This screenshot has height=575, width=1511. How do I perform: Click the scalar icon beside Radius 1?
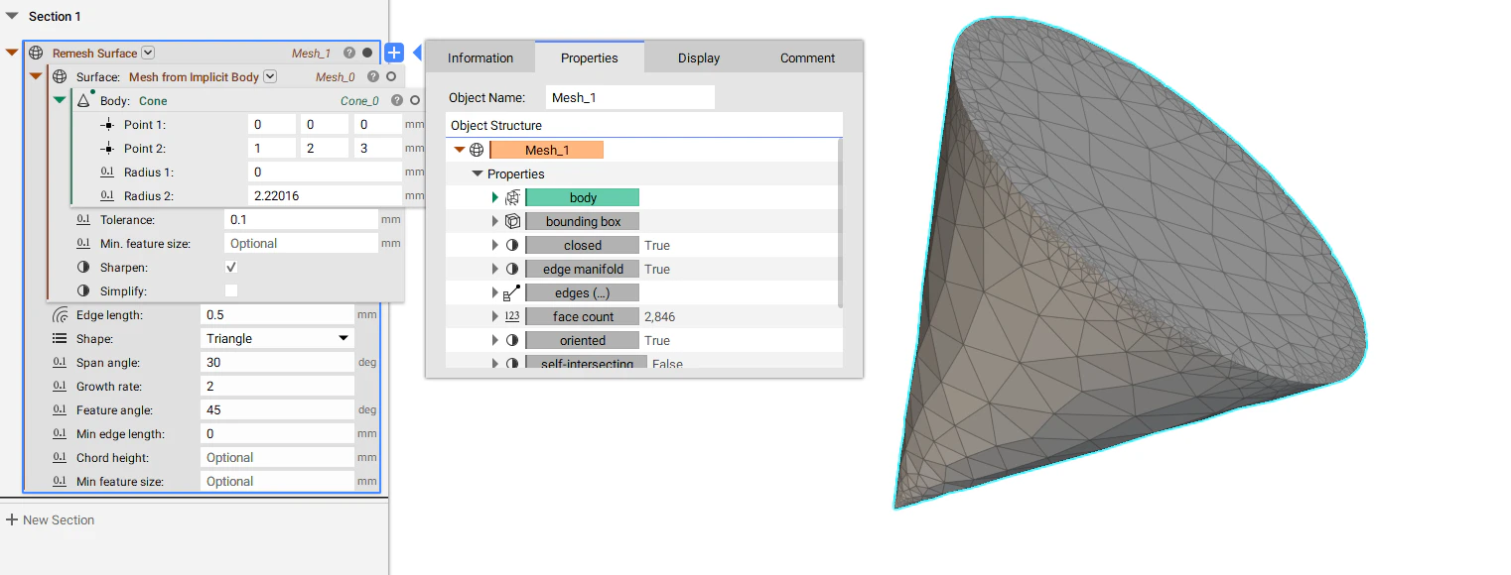tap(107, 172)
